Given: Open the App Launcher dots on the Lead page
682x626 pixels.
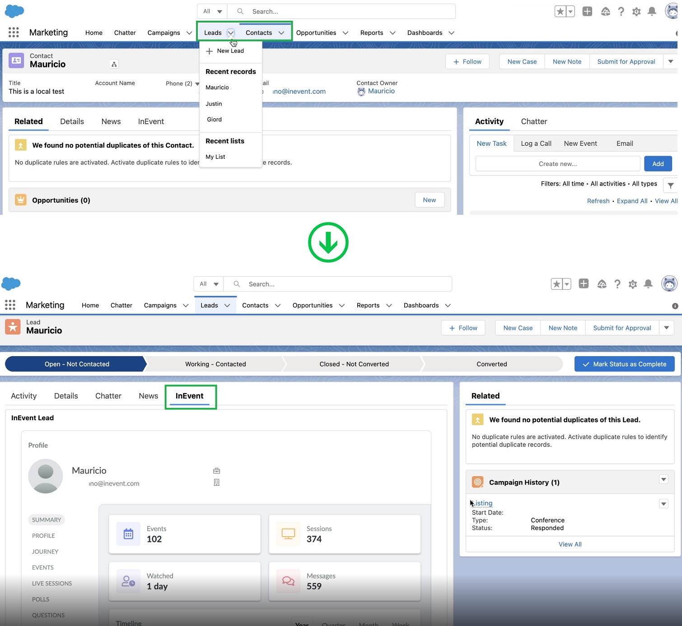Looking at the screenshot, I should point(10,305).
